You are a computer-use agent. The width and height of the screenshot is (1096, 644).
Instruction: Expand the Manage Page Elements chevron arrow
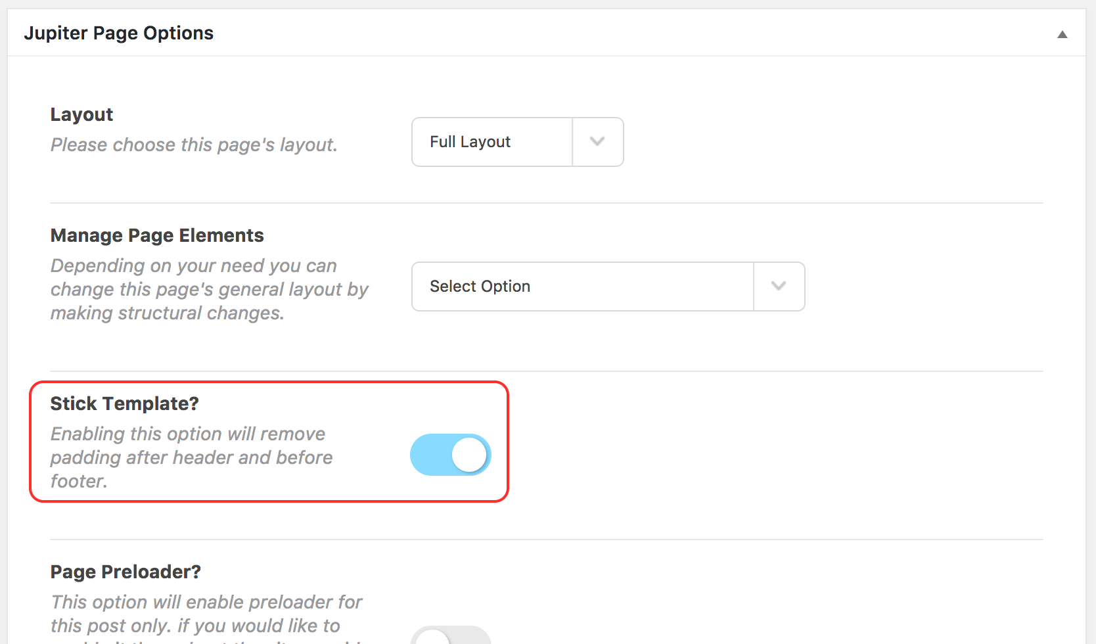tap(779, 286)
